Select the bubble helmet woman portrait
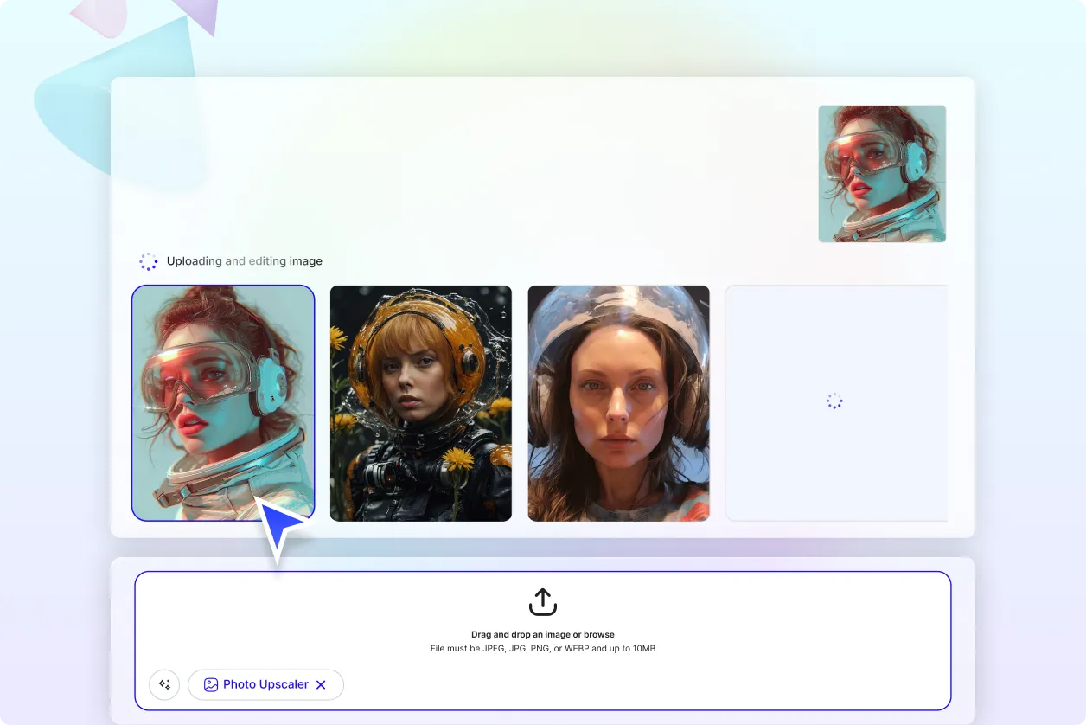The image size is (1086, 725). 618,402
